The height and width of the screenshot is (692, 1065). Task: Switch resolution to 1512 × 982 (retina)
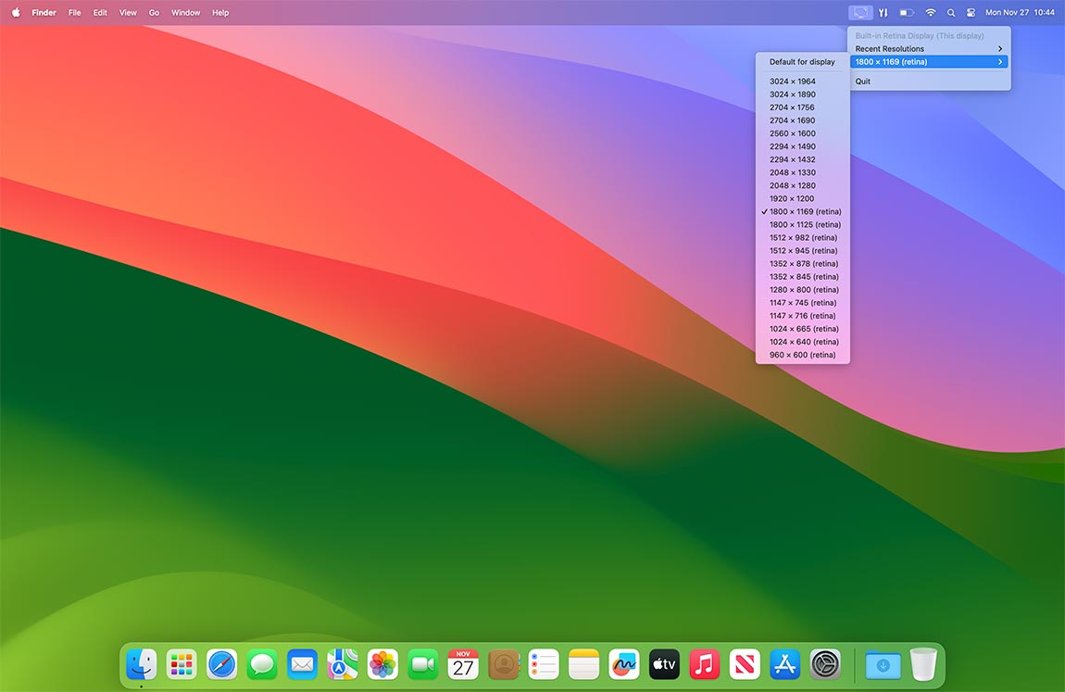(x=803, y=238)
